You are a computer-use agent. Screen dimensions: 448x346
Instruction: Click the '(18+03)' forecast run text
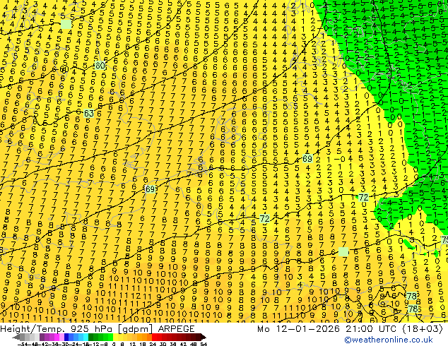423,328
